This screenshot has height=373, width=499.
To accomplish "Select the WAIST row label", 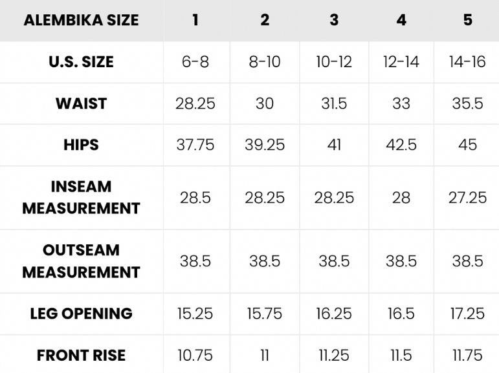I will (x=82, y=103).
